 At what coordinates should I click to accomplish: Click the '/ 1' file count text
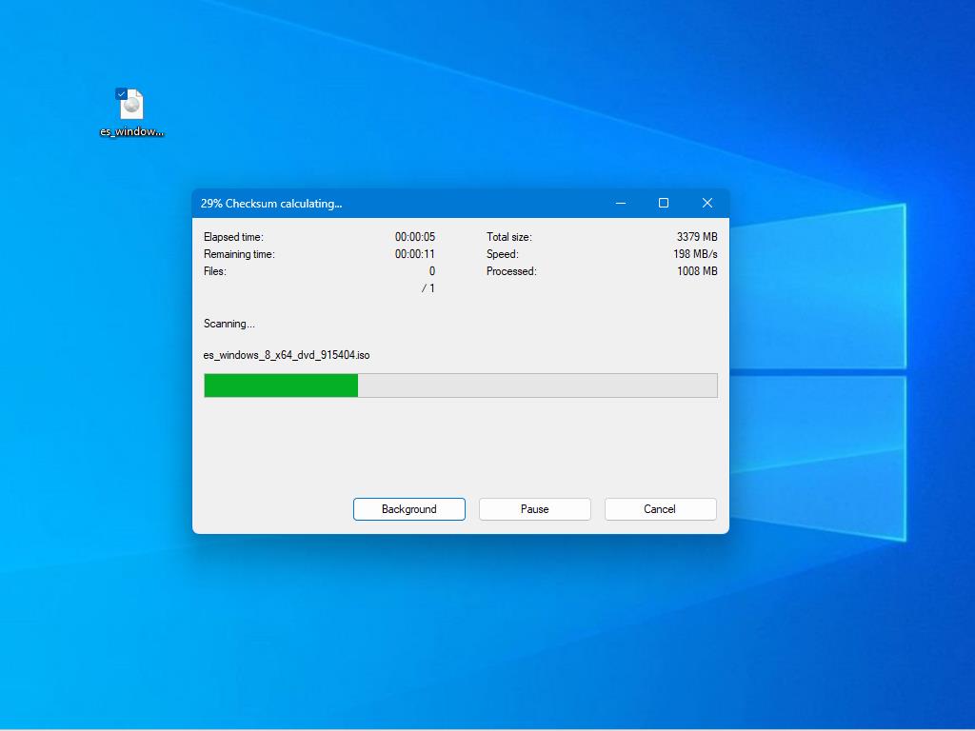coord(428,288)
